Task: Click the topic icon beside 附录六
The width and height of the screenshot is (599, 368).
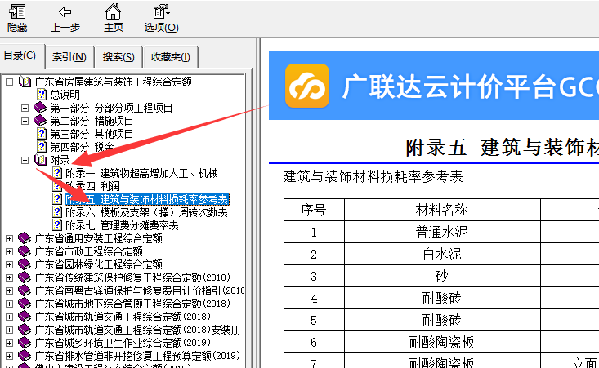Action: coord(57,212)
